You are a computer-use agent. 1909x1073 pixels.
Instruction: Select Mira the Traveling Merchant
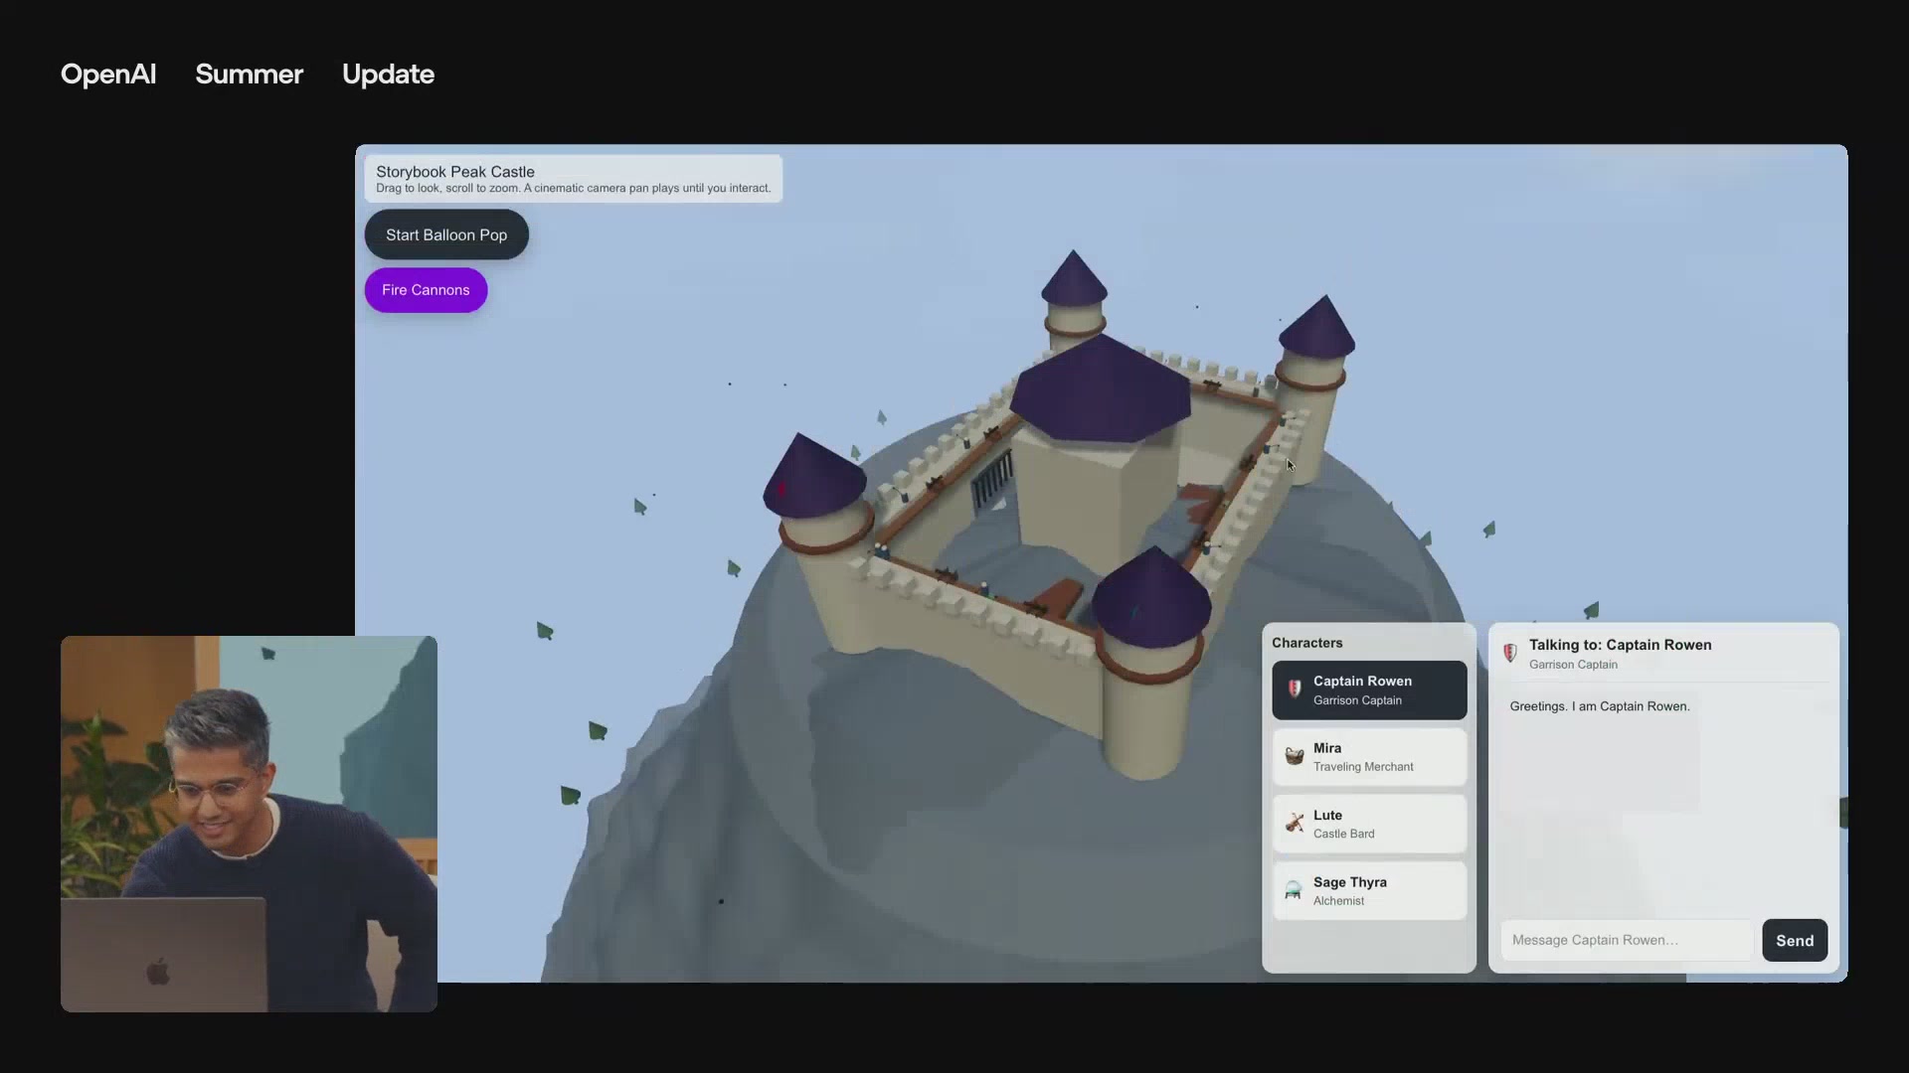1369,756
